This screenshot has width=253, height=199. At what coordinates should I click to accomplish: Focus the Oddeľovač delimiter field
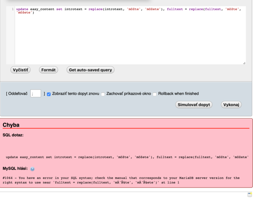[x=36, y=93]
